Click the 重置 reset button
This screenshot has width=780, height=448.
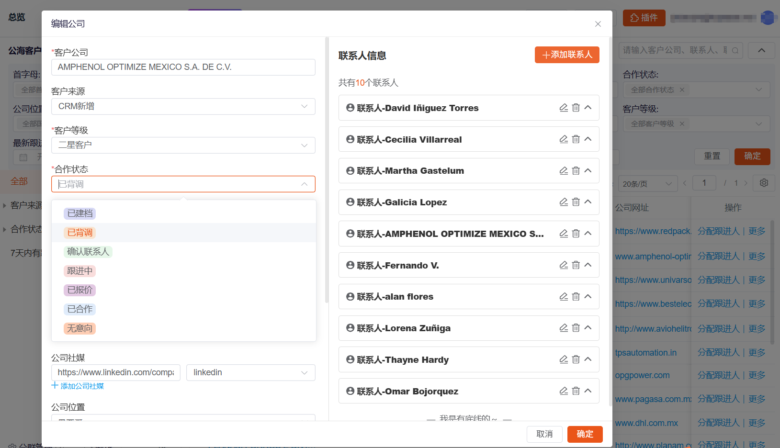pyautogui.click(x=712, y=156)
